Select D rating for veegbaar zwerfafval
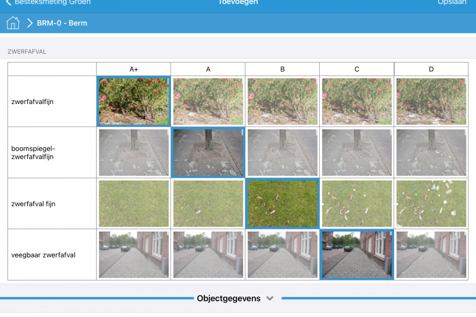 point(431,254)
